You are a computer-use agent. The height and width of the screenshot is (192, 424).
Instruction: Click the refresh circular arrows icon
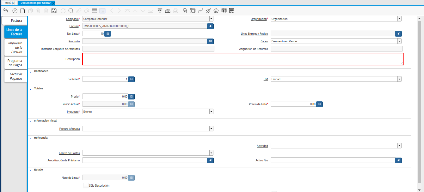[x=63, y=11]
